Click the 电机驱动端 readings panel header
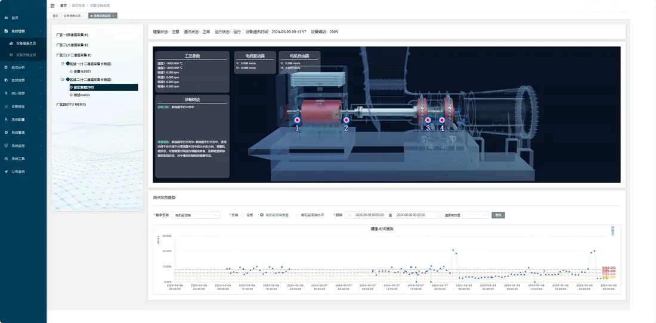Screen dimensions: 656x323 [x=255, y=56]
